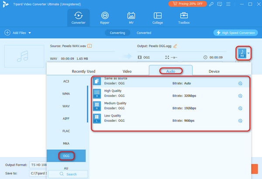The width and height of the screenshot is (262, 179).
Task: Switch to the Converted tab
Action: (x=144, y=33)
